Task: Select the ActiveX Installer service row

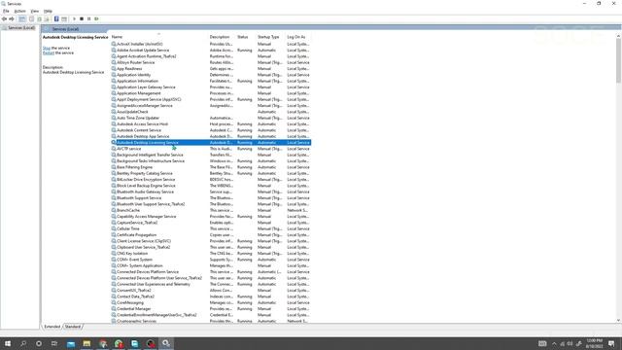Action: pyautogui.click(x=211, y=44)
